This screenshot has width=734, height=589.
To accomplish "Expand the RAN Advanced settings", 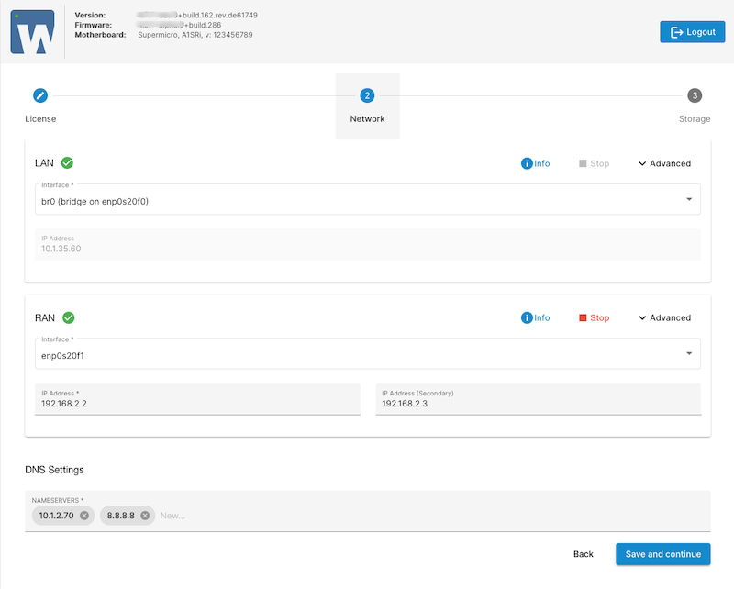I will pos(664,317).
